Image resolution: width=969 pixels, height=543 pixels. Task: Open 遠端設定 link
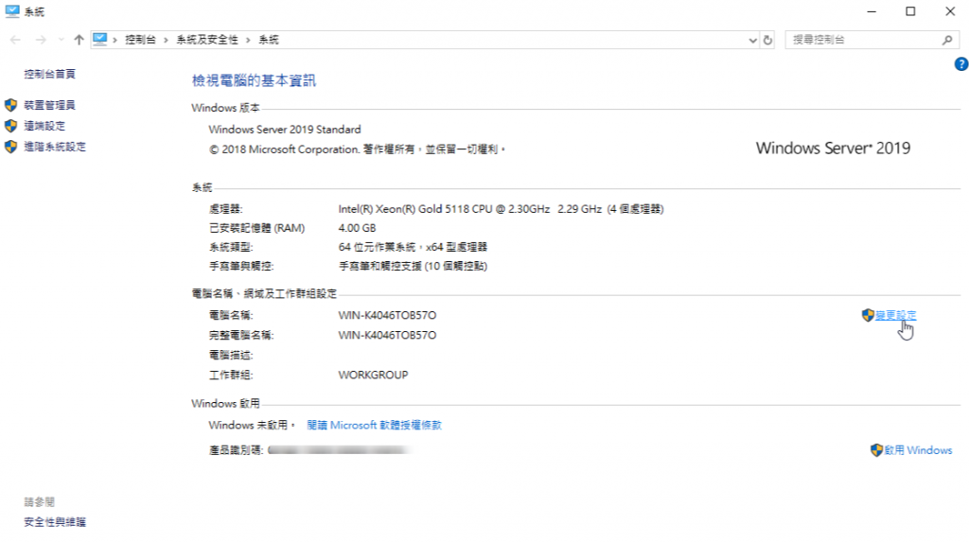(x=44, y=126)
